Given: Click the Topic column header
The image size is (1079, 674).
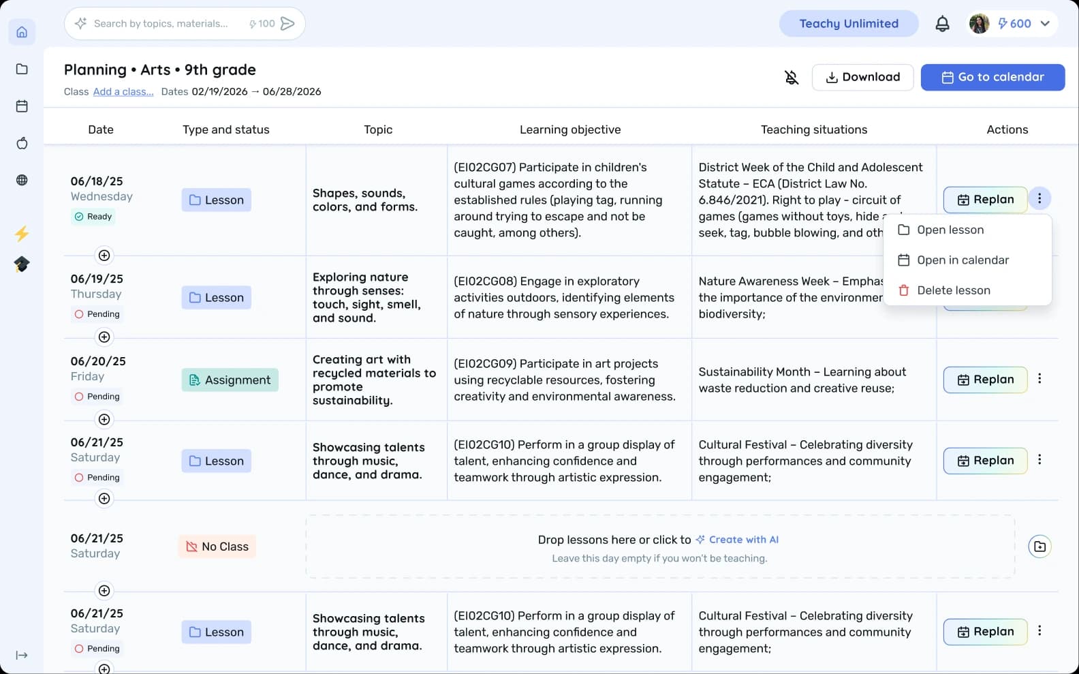Looking at the screenshot, I should coord(378,129).
